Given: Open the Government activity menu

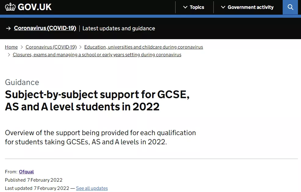Looking at the screenshot, I should pyautogui.click(x=247, y=7).
